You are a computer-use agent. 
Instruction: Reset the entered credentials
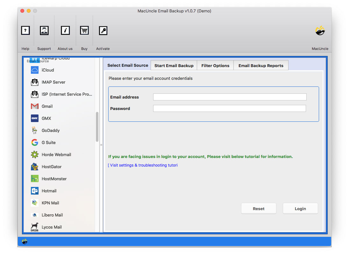(259, 209)
